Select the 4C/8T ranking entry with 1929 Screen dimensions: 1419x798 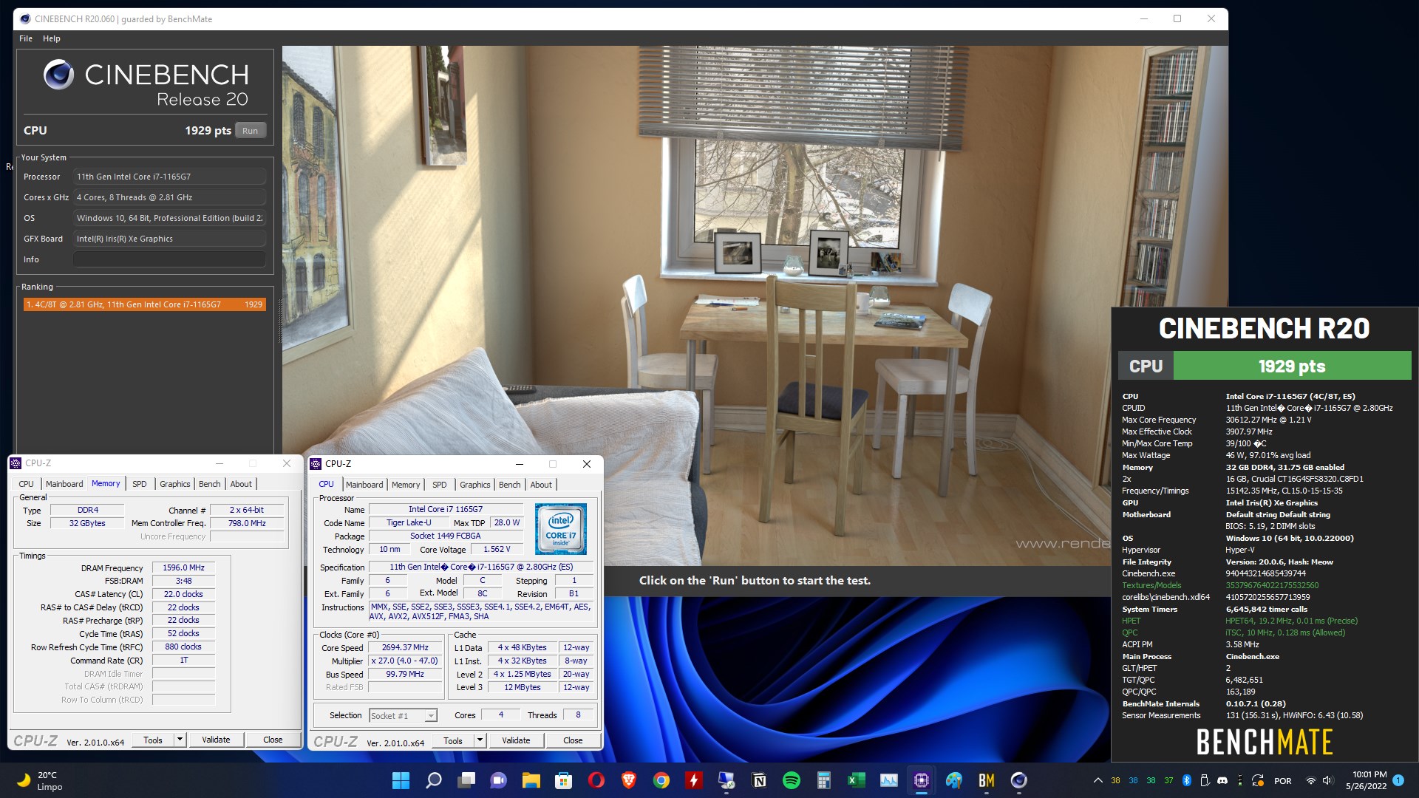144,304
